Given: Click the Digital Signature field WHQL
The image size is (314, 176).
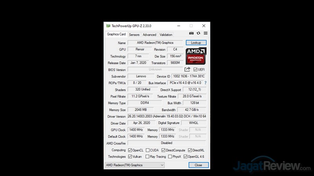Looking at the screenshot, I should [x=194, y=123].
